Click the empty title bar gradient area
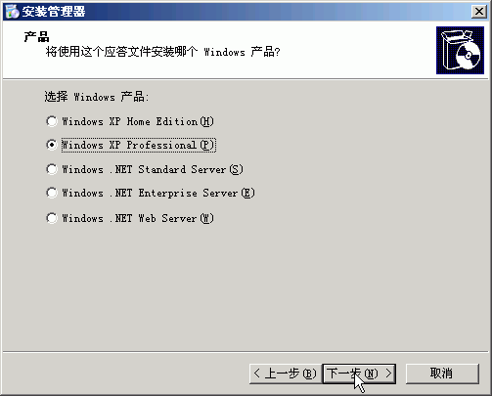Image resolution: width=492 pixels, height=396 pixels. coord(277,12)
